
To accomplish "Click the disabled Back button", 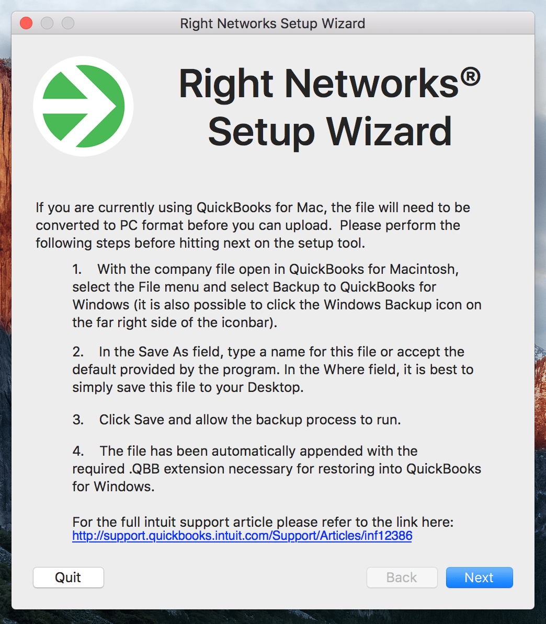I will click(x=402, y=577).
